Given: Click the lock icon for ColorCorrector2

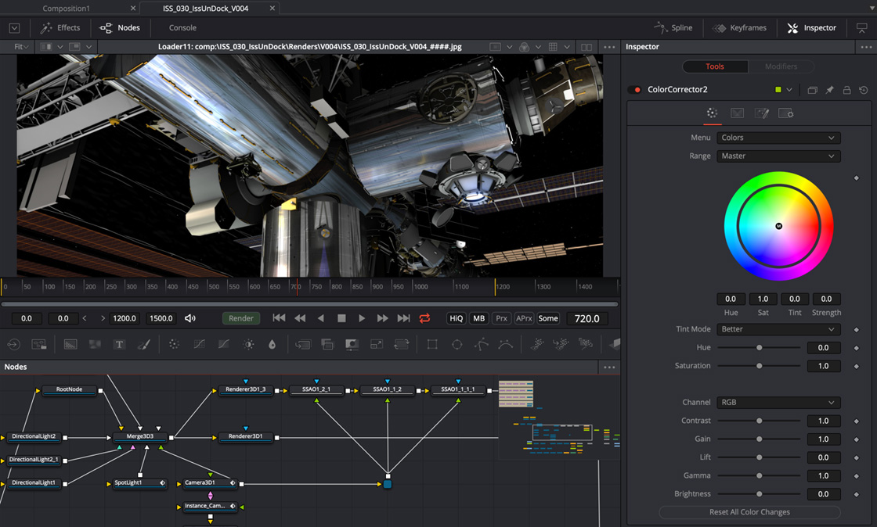Looking at the screenshot, I should coord(846,90).
